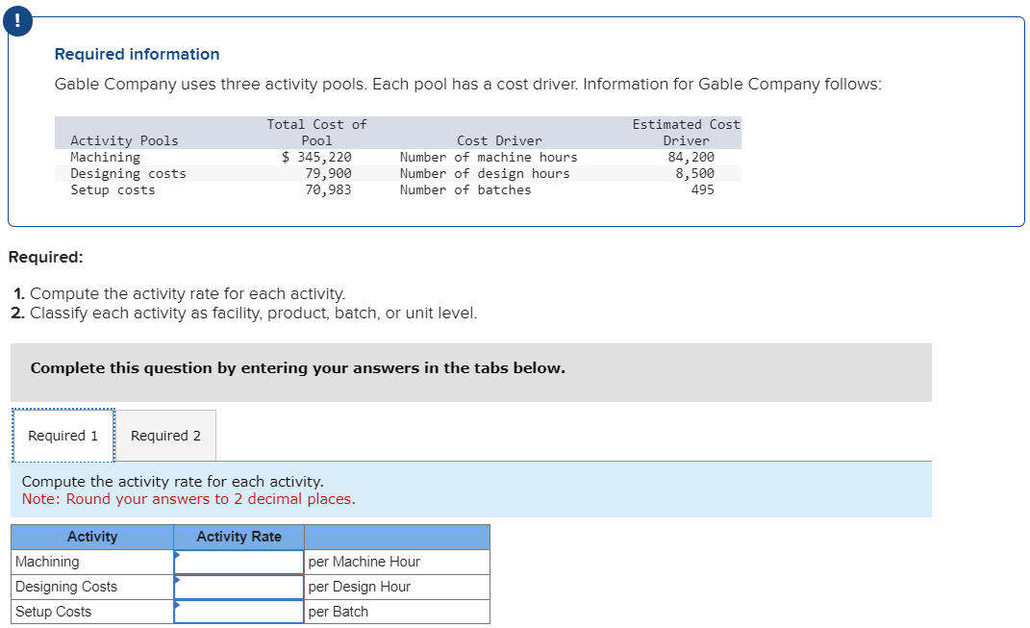Click the per Design Hour label
This screenshot has height=628, width=1030.
pos(358,586)
